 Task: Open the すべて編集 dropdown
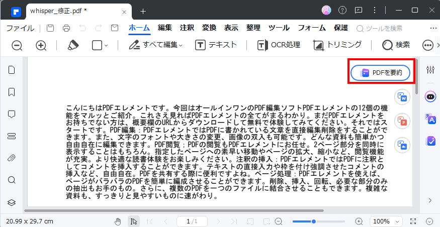point(156,45)
